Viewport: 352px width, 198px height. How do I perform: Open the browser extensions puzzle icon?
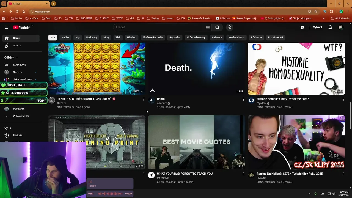331,12
